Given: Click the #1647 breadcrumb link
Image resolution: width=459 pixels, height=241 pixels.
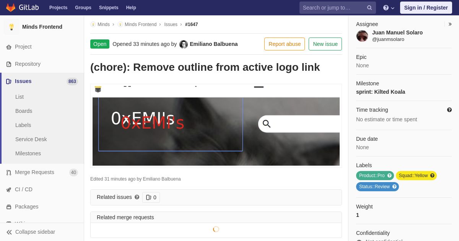Looking at the screenshot, I should [192, 24].
